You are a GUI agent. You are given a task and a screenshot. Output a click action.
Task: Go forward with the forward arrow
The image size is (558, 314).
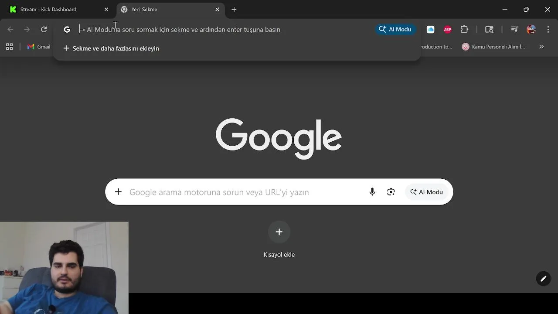pos(27,29)
